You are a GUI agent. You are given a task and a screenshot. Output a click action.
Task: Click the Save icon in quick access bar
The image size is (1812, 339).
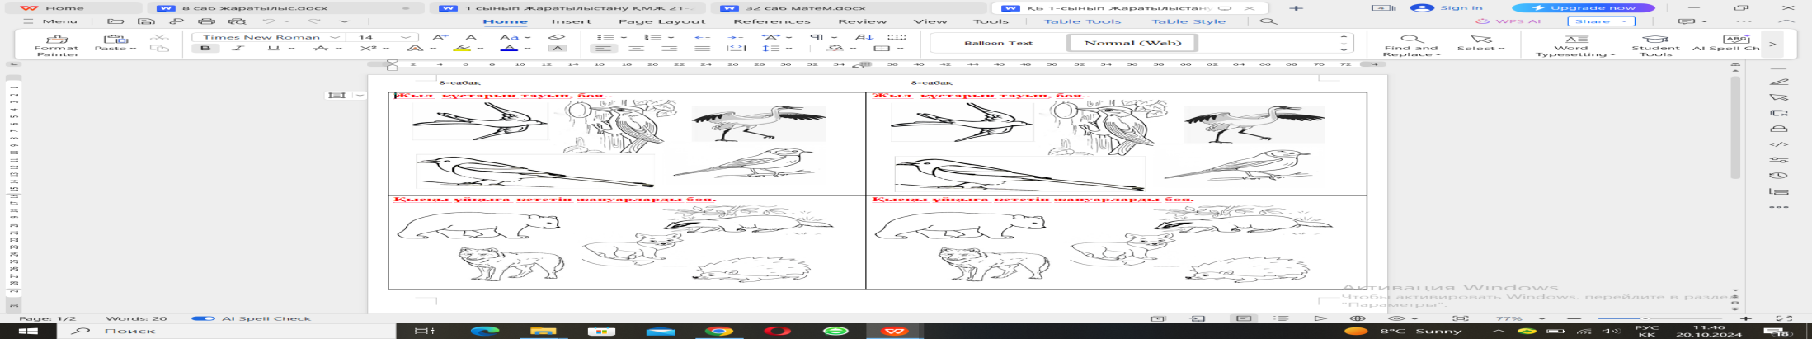(146, 21)
